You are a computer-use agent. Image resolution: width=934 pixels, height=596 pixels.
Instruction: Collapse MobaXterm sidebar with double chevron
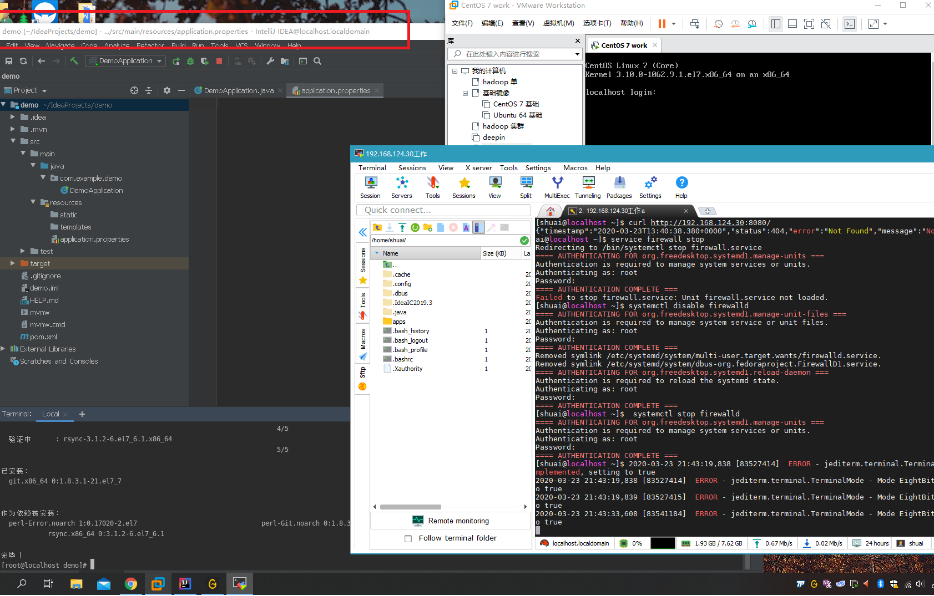362,232
